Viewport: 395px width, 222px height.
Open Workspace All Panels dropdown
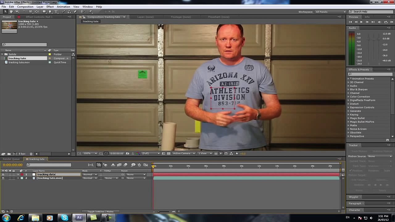coord(330,12)
